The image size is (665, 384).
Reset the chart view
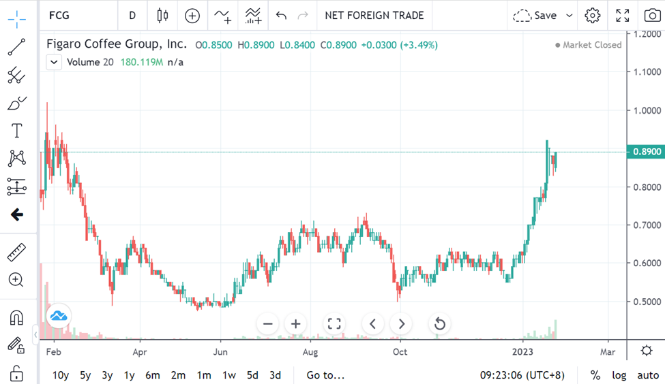coord(440,324)
